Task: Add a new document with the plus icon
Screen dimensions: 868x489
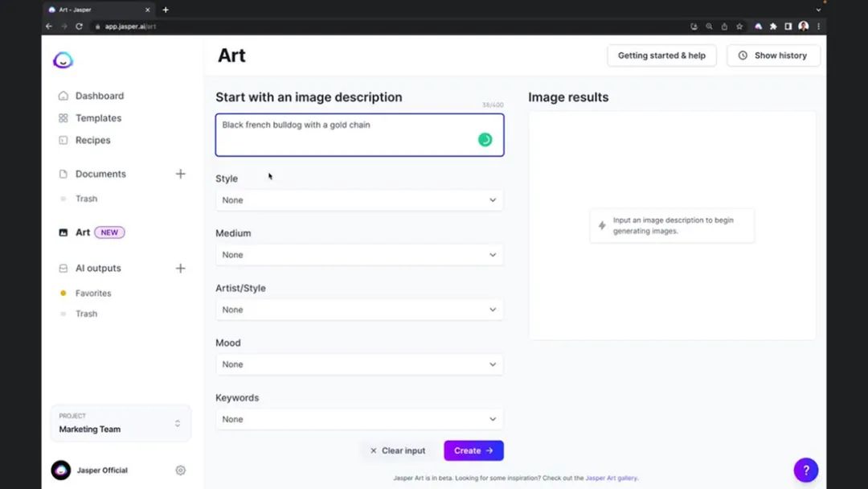Action: click(180, 174)
